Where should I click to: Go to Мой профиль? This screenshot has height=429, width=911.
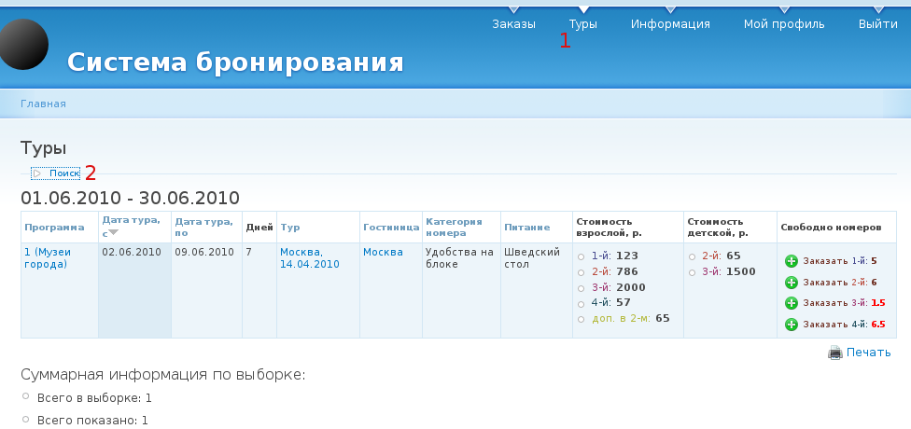784,24
